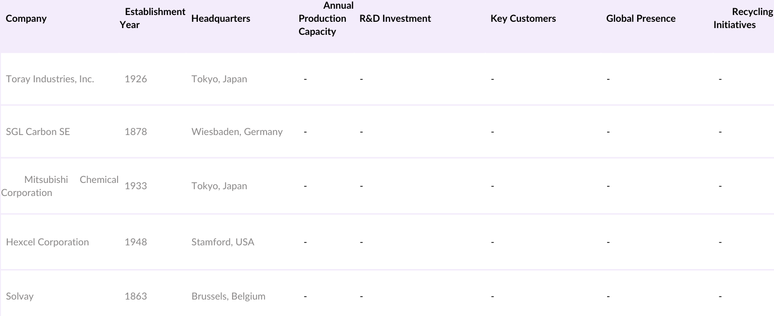Select Solvay's 1863 establishment year cell
The width and height of the screenshot is (774, 316).
[x=135, y=296]
